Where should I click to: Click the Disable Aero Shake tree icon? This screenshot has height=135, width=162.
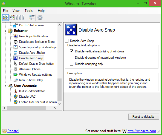(x=16, y=53)
